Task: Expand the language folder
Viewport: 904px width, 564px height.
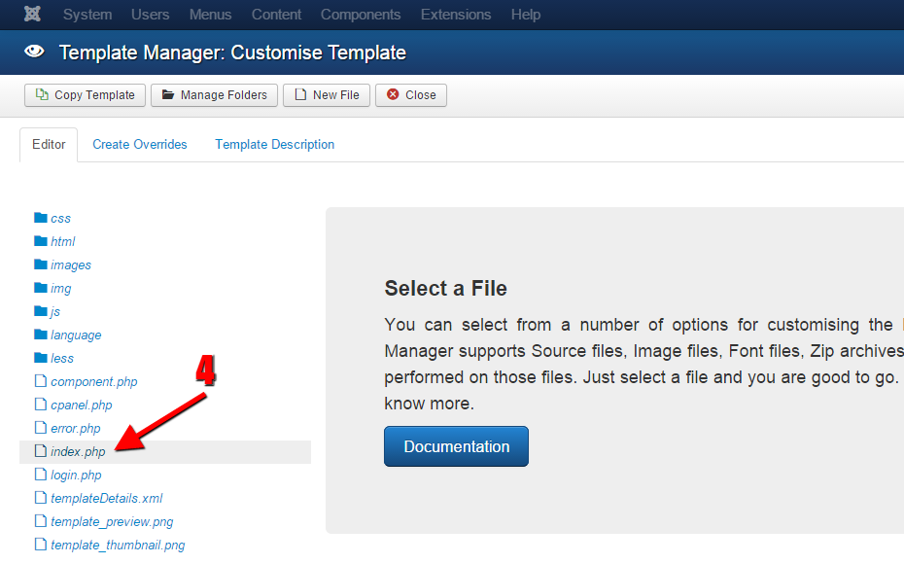Action: (75, 335)
